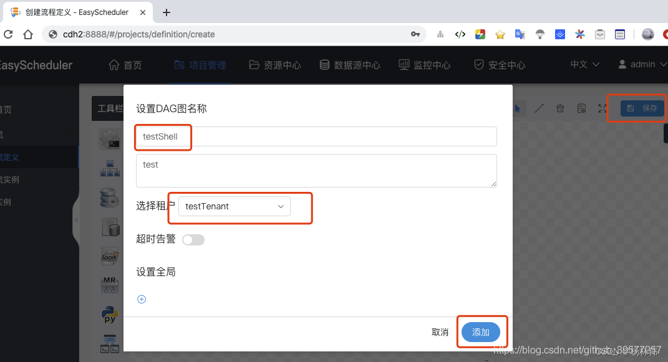
Task: Reload the browser page
Action: 8,34
